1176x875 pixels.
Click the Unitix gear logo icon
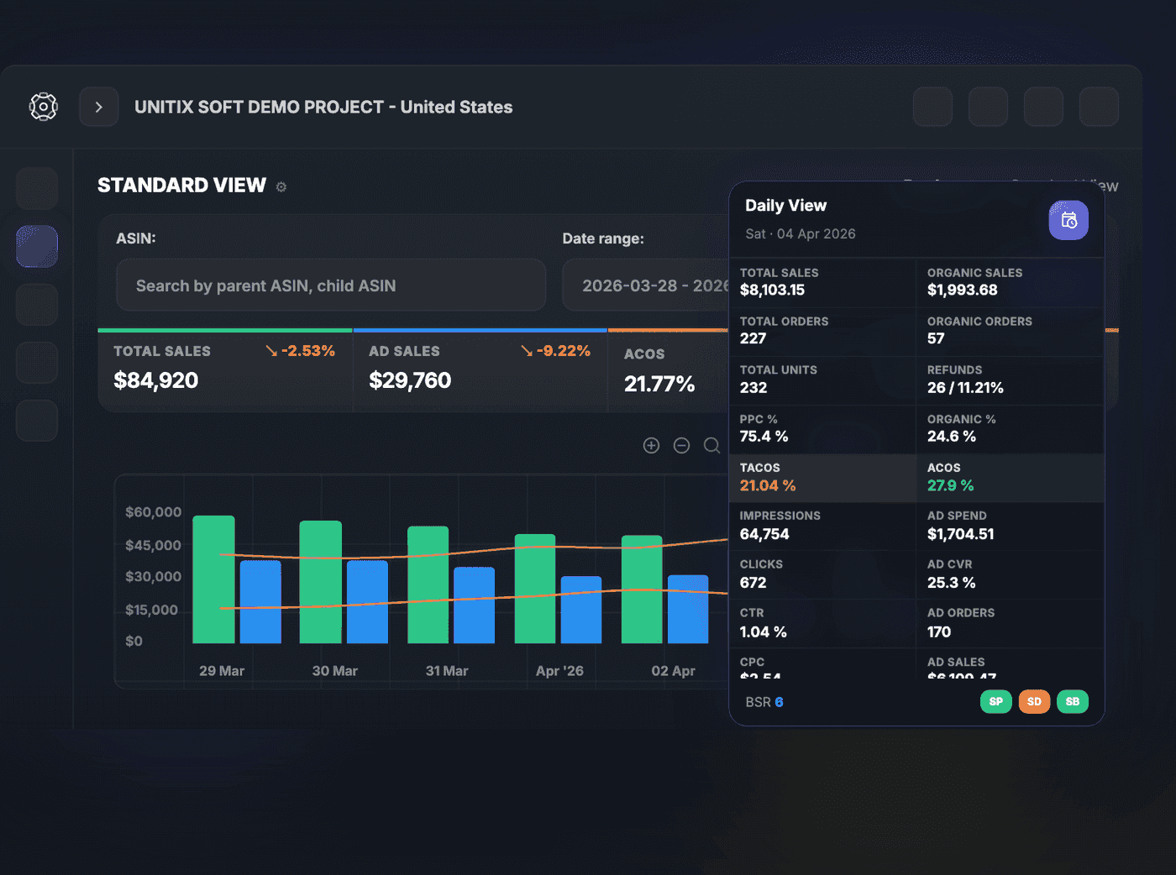coord(44,107)
